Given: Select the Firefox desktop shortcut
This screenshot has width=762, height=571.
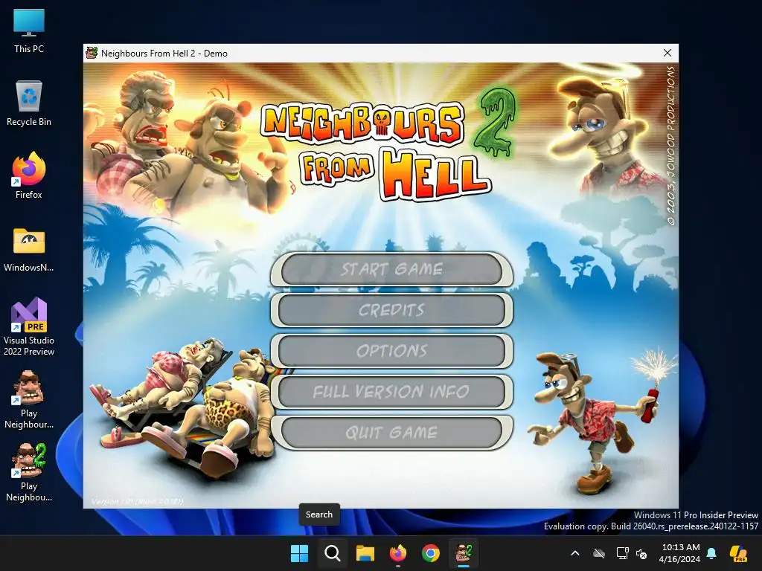Looking at the screenshot, I should [x=29, y=175].
